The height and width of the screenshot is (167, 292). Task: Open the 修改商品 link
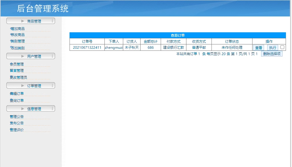[x=17, y=35]
